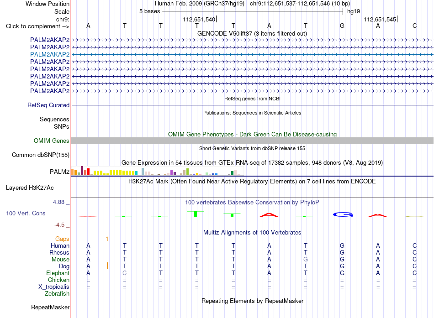Click the bottommost PALM2AKAP2 transcript label
The height and width of the screenshot is (318, 434).
[x=50, y=91]
